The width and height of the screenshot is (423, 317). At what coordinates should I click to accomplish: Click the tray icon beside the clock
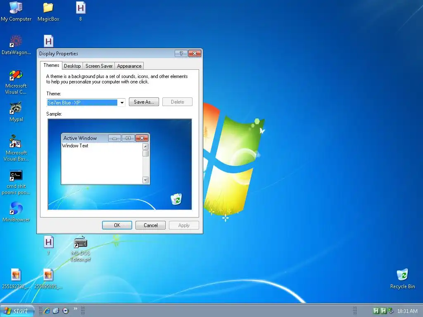(391, 311)
